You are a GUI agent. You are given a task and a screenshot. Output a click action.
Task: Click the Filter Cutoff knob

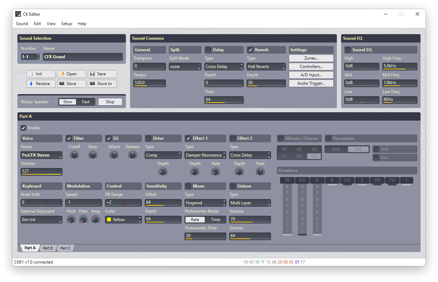point(74,155)
